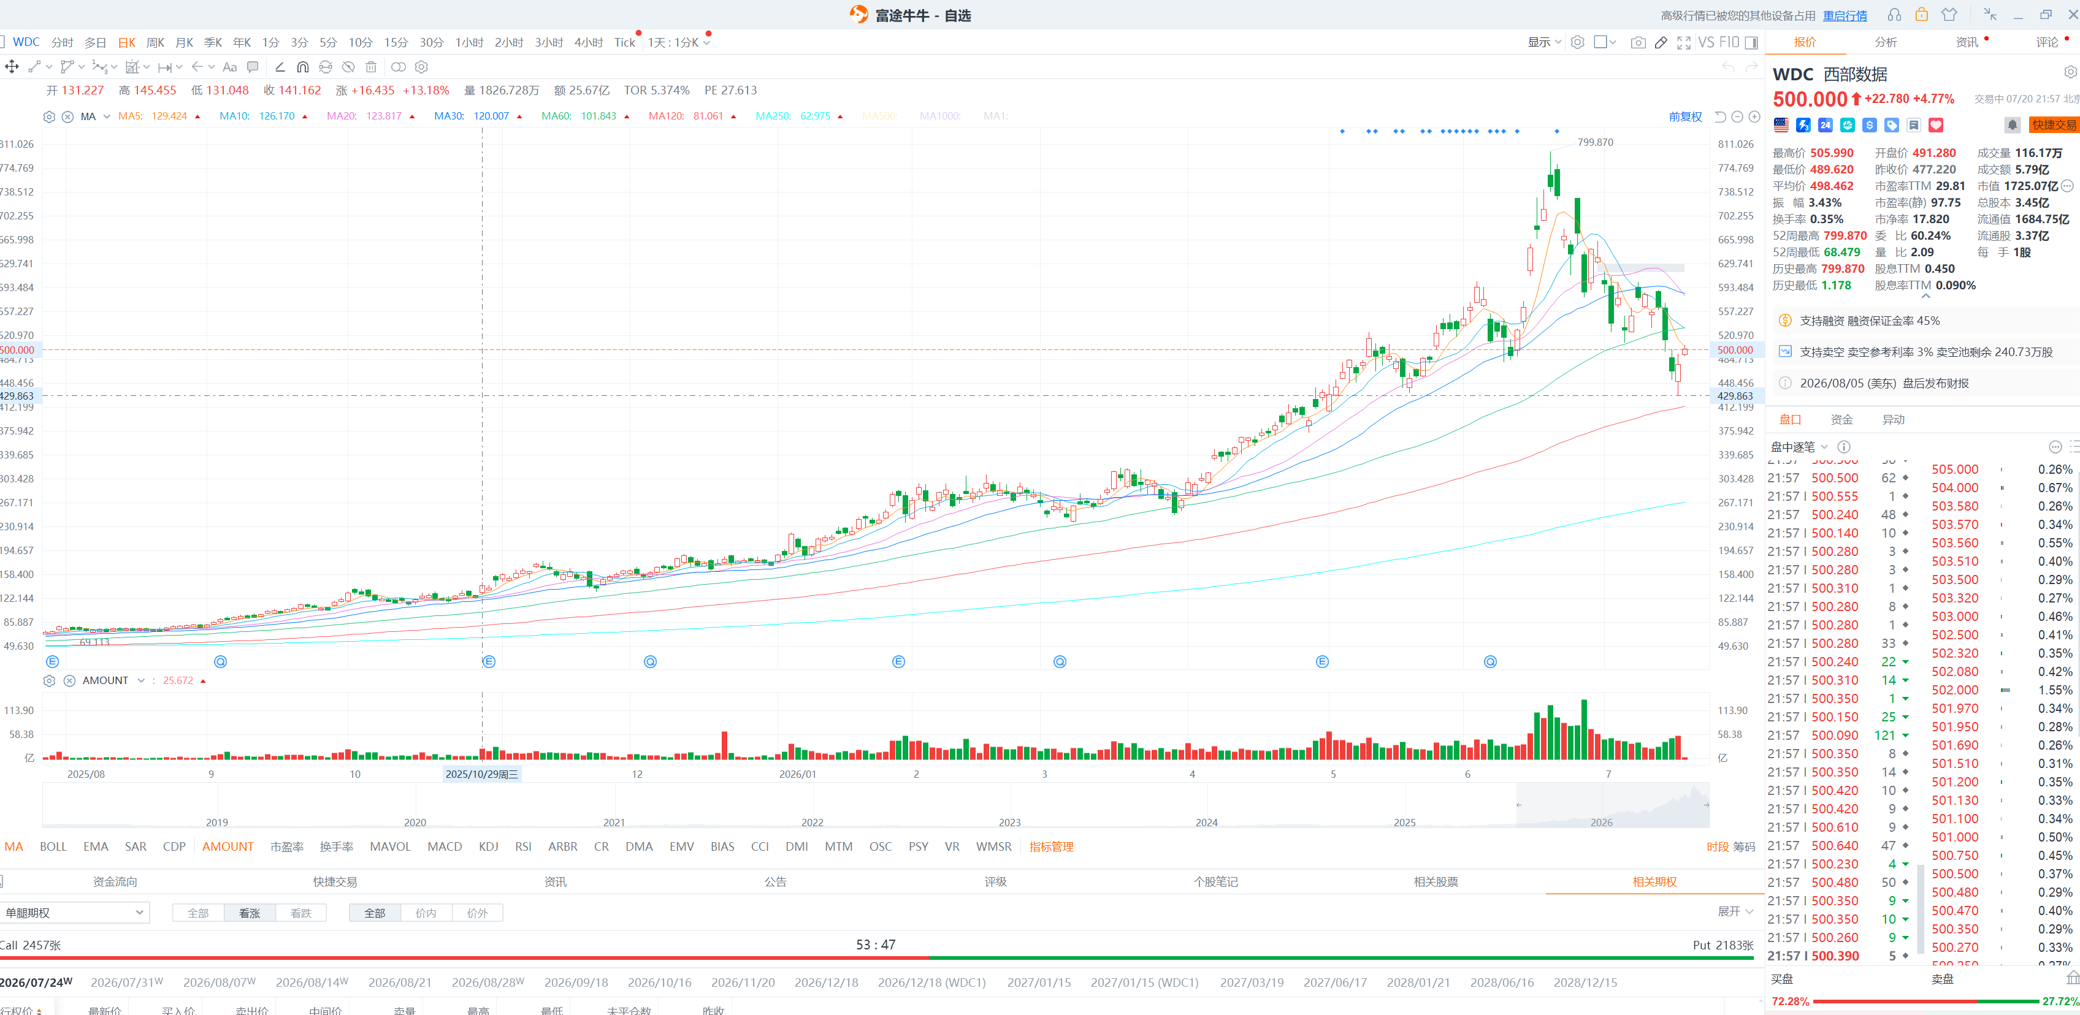Select the crosshair move cursor tool
This screenshot has height=1015, width=2080.
pos(12,67)
